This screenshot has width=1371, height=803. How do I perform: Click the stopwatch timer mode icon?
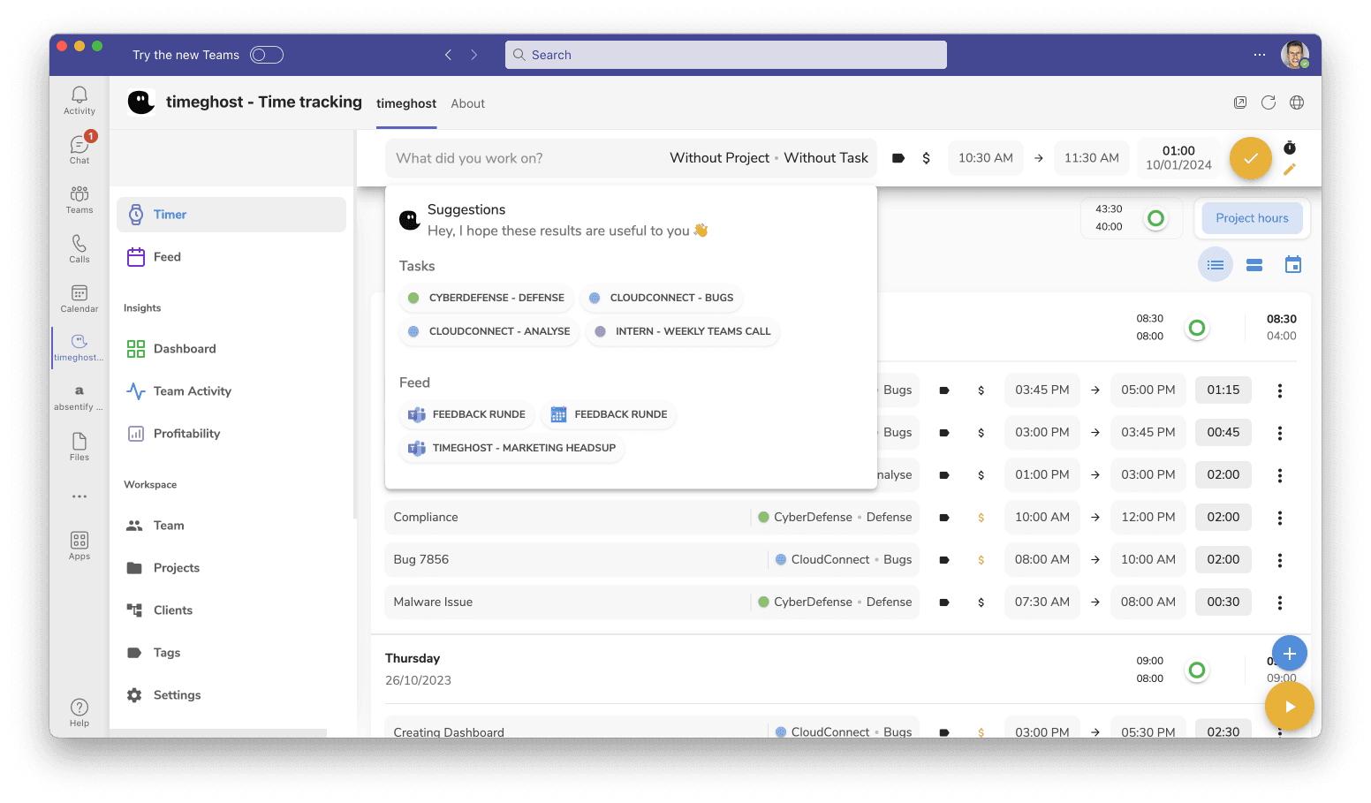point(1290,148)
